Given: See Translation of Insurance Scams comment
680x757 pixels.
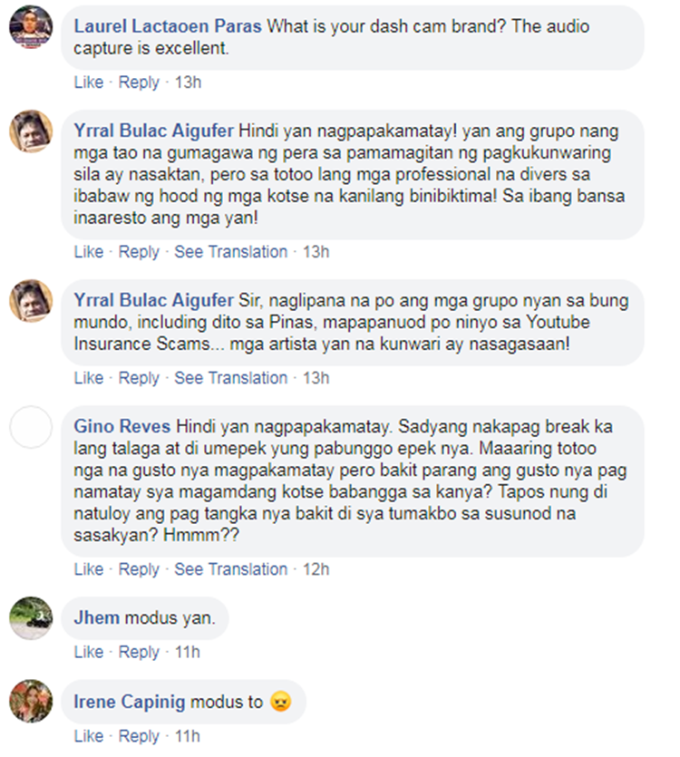Looking at the screenshot, I should click(230, 377).
